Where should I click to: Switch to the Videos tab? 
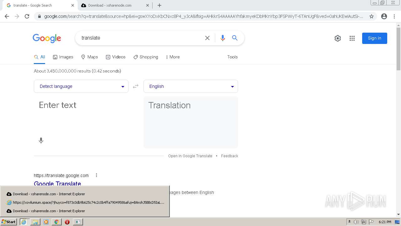click(116, 57)
